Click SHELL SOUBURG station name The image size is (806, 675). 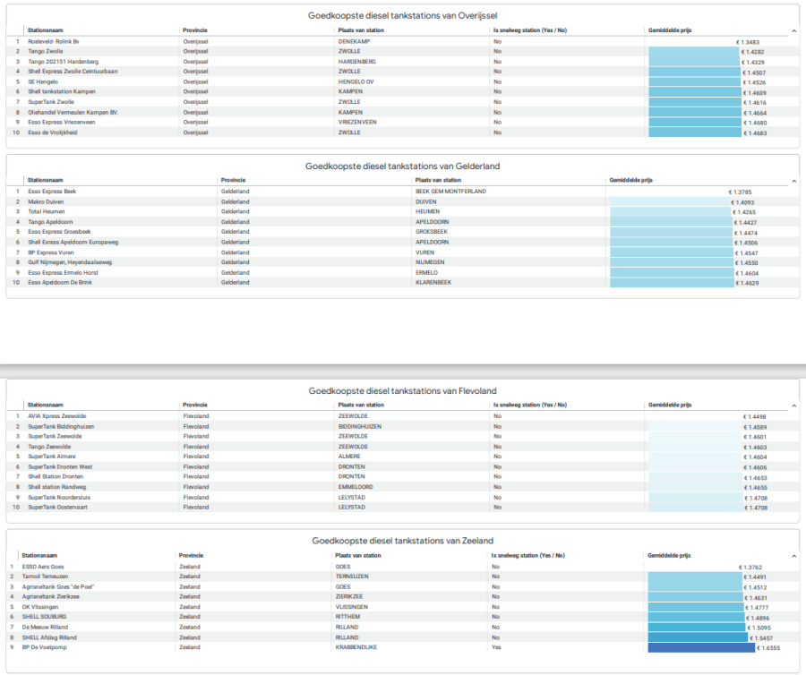pyautogui.click(x=44, y=617)
